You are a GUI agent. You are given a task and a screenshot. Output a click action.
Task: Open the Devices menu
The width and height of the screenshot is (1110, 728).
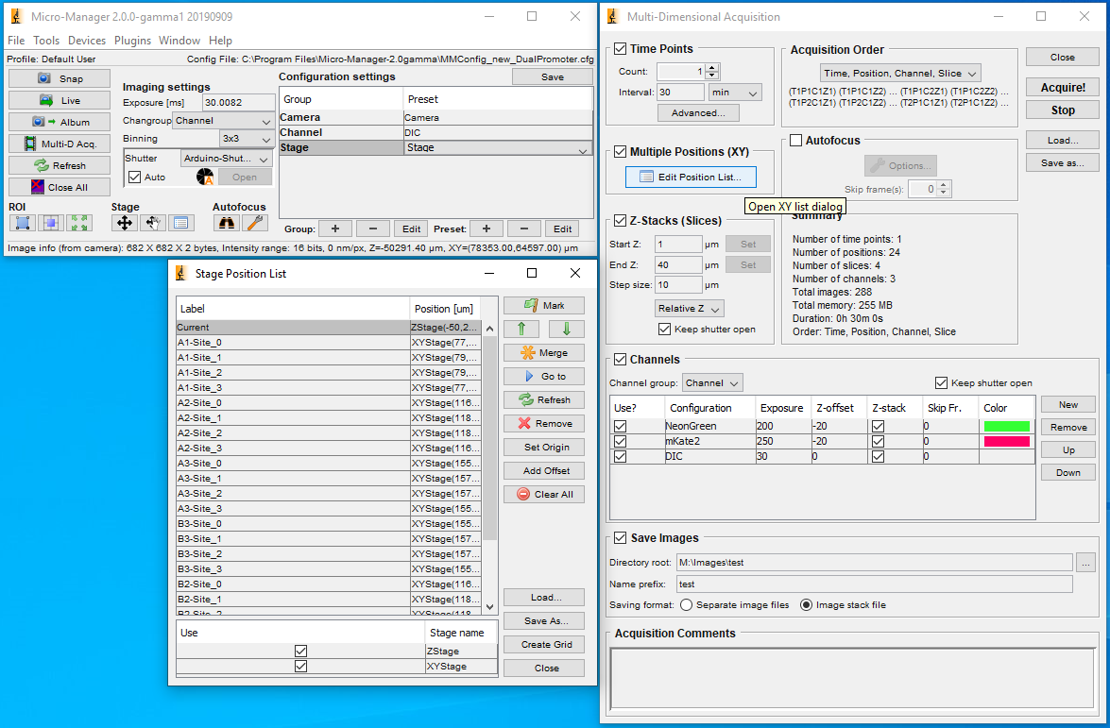[87, 41]
